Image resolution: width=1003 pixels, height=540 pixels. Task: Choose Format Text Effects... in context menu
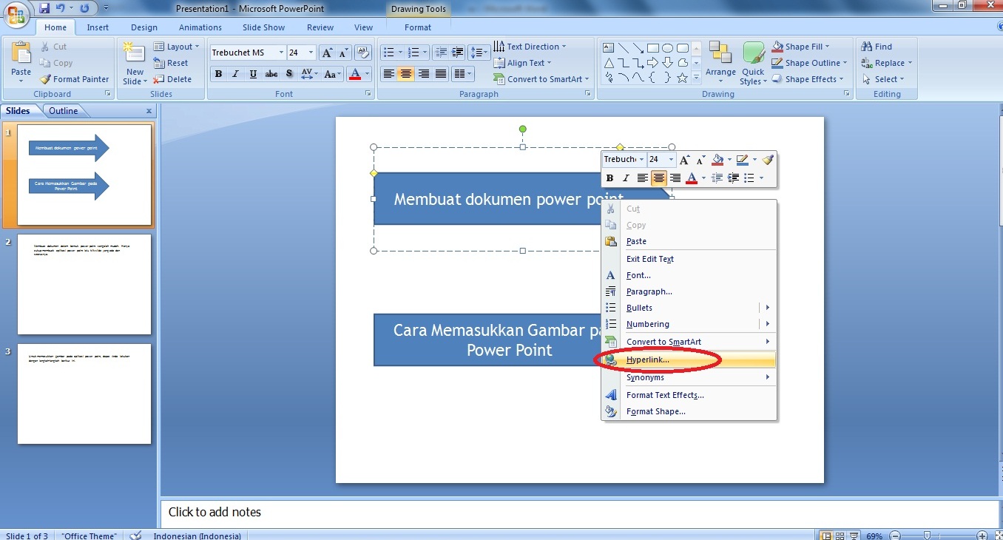(x=689, y=395)
